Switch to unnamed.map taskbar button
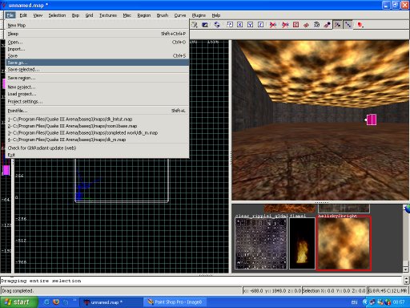Image resolution: width=410 pixels, height=308 pixels. click(111, 302)
